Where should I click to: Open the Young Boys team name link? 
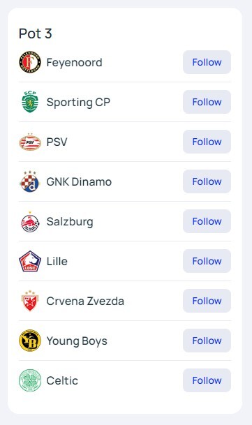coord(77,341)
